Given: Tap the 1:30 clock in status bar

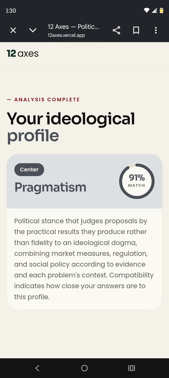Looking at the screenshot, I should [x=11, y=10].
